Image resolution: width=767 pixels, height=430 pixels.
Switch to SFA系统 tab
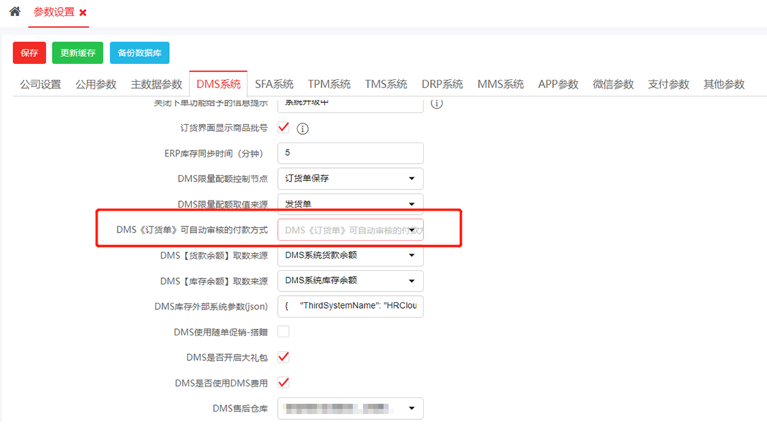[274, 84]
